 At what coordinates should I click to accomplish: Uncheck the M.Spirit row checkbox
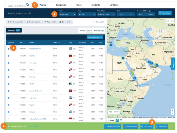(x=9, y=70)
